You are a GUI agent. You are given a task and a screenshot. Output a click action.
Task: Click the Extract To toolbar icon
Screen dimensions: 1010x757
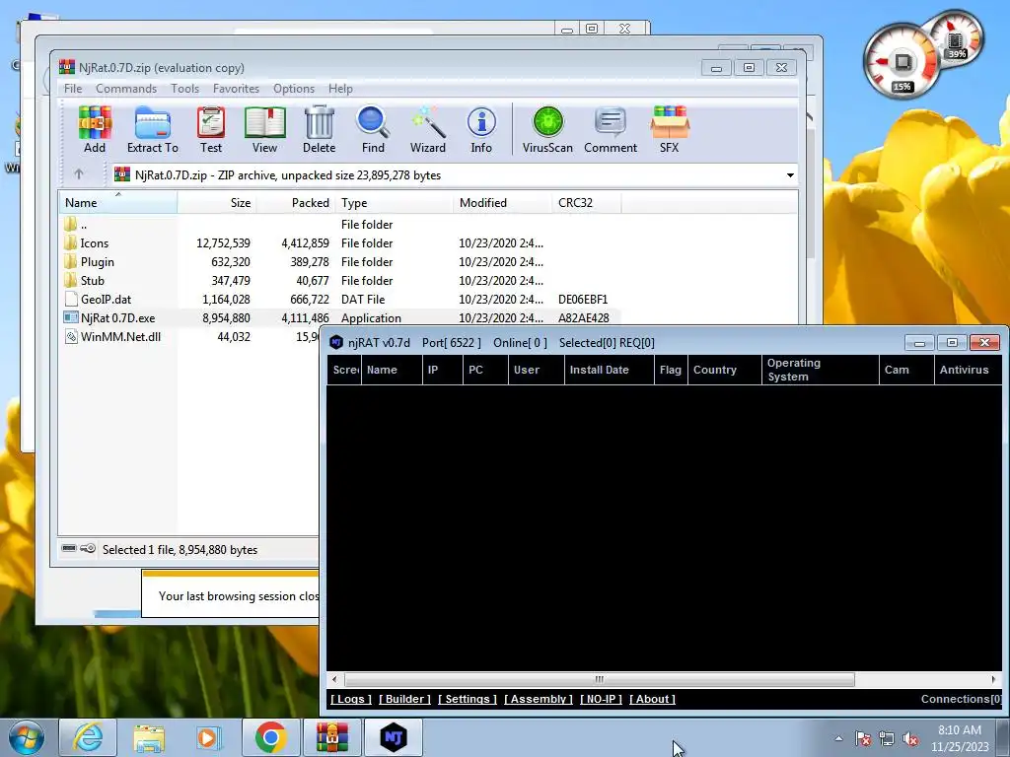[x=153, y=129]
